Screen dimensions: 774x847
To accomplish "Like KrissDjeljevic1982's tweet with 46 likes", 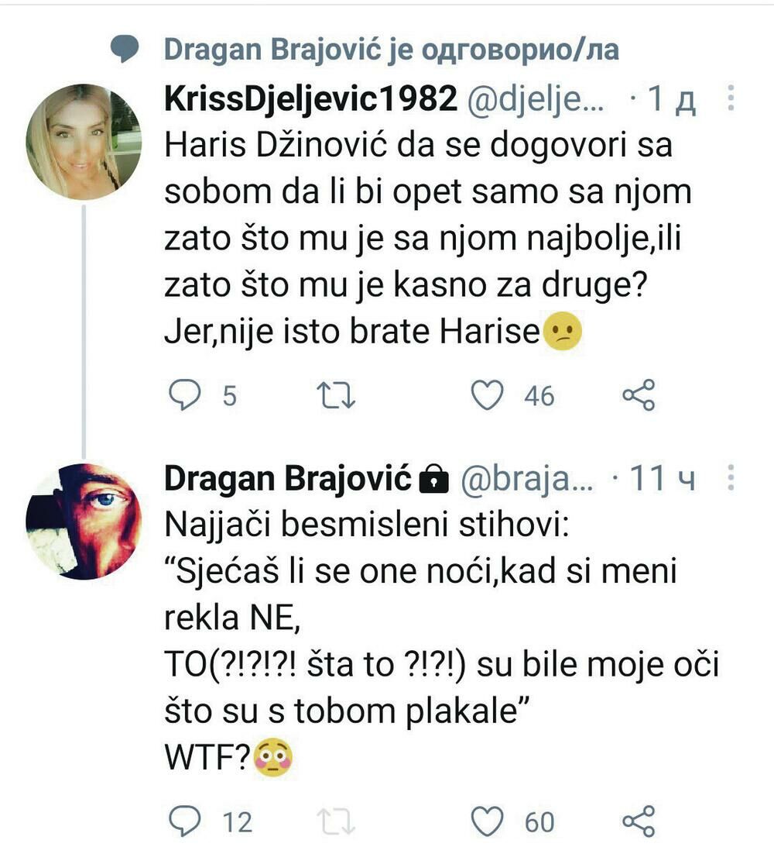I will click(488, 396).
